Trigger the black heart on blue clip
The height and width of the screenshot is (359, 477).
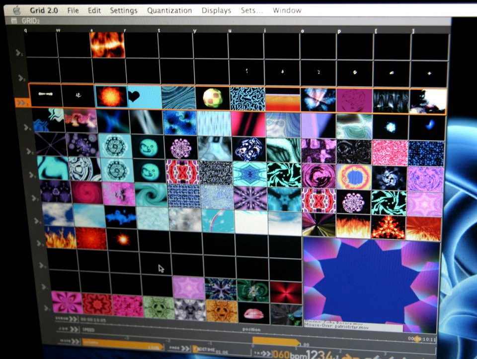click(x=145, y=97)
